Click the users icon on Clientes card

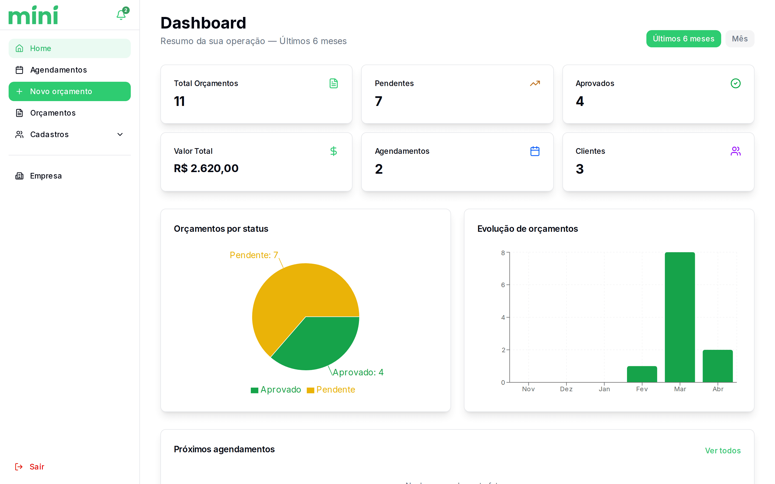(735, 151)
